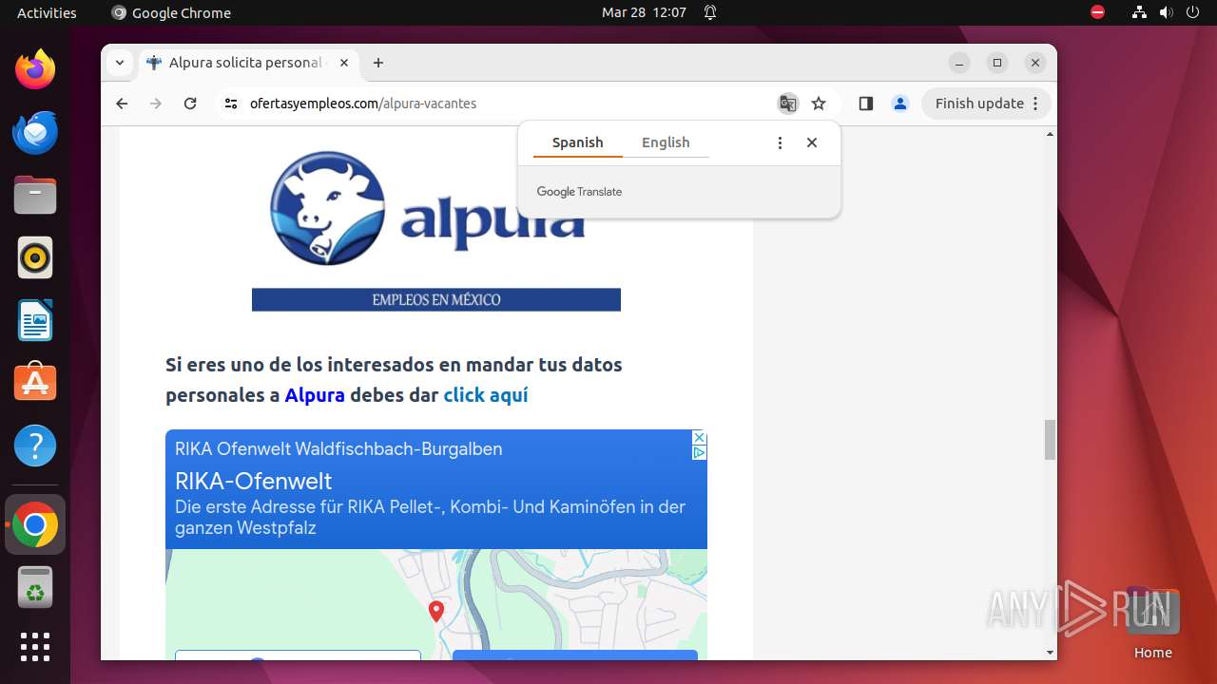Open Firefox from the dock
This screenshot has width=1217, height=684.
pyautogui.click(x=35, y=69)
